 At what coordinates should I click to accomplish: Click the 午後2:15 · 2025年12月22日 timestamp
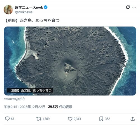point(25,107)
